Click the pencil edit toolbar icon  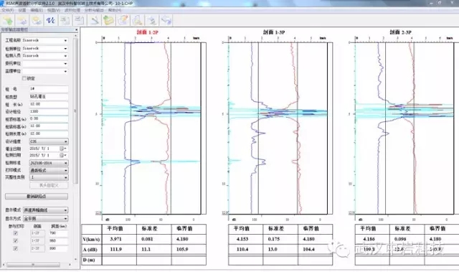click(94, 20)
